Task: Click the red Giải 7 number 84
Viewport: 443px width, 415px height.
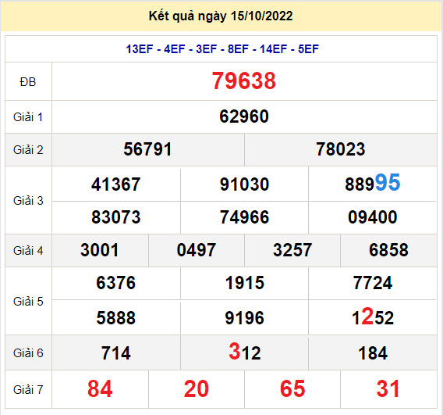Action: click(100, 388)
